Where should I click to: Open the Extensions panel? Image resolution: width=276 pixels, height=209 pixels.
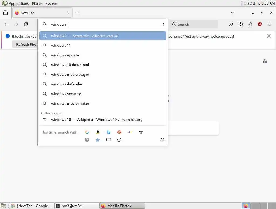point(250,24)
